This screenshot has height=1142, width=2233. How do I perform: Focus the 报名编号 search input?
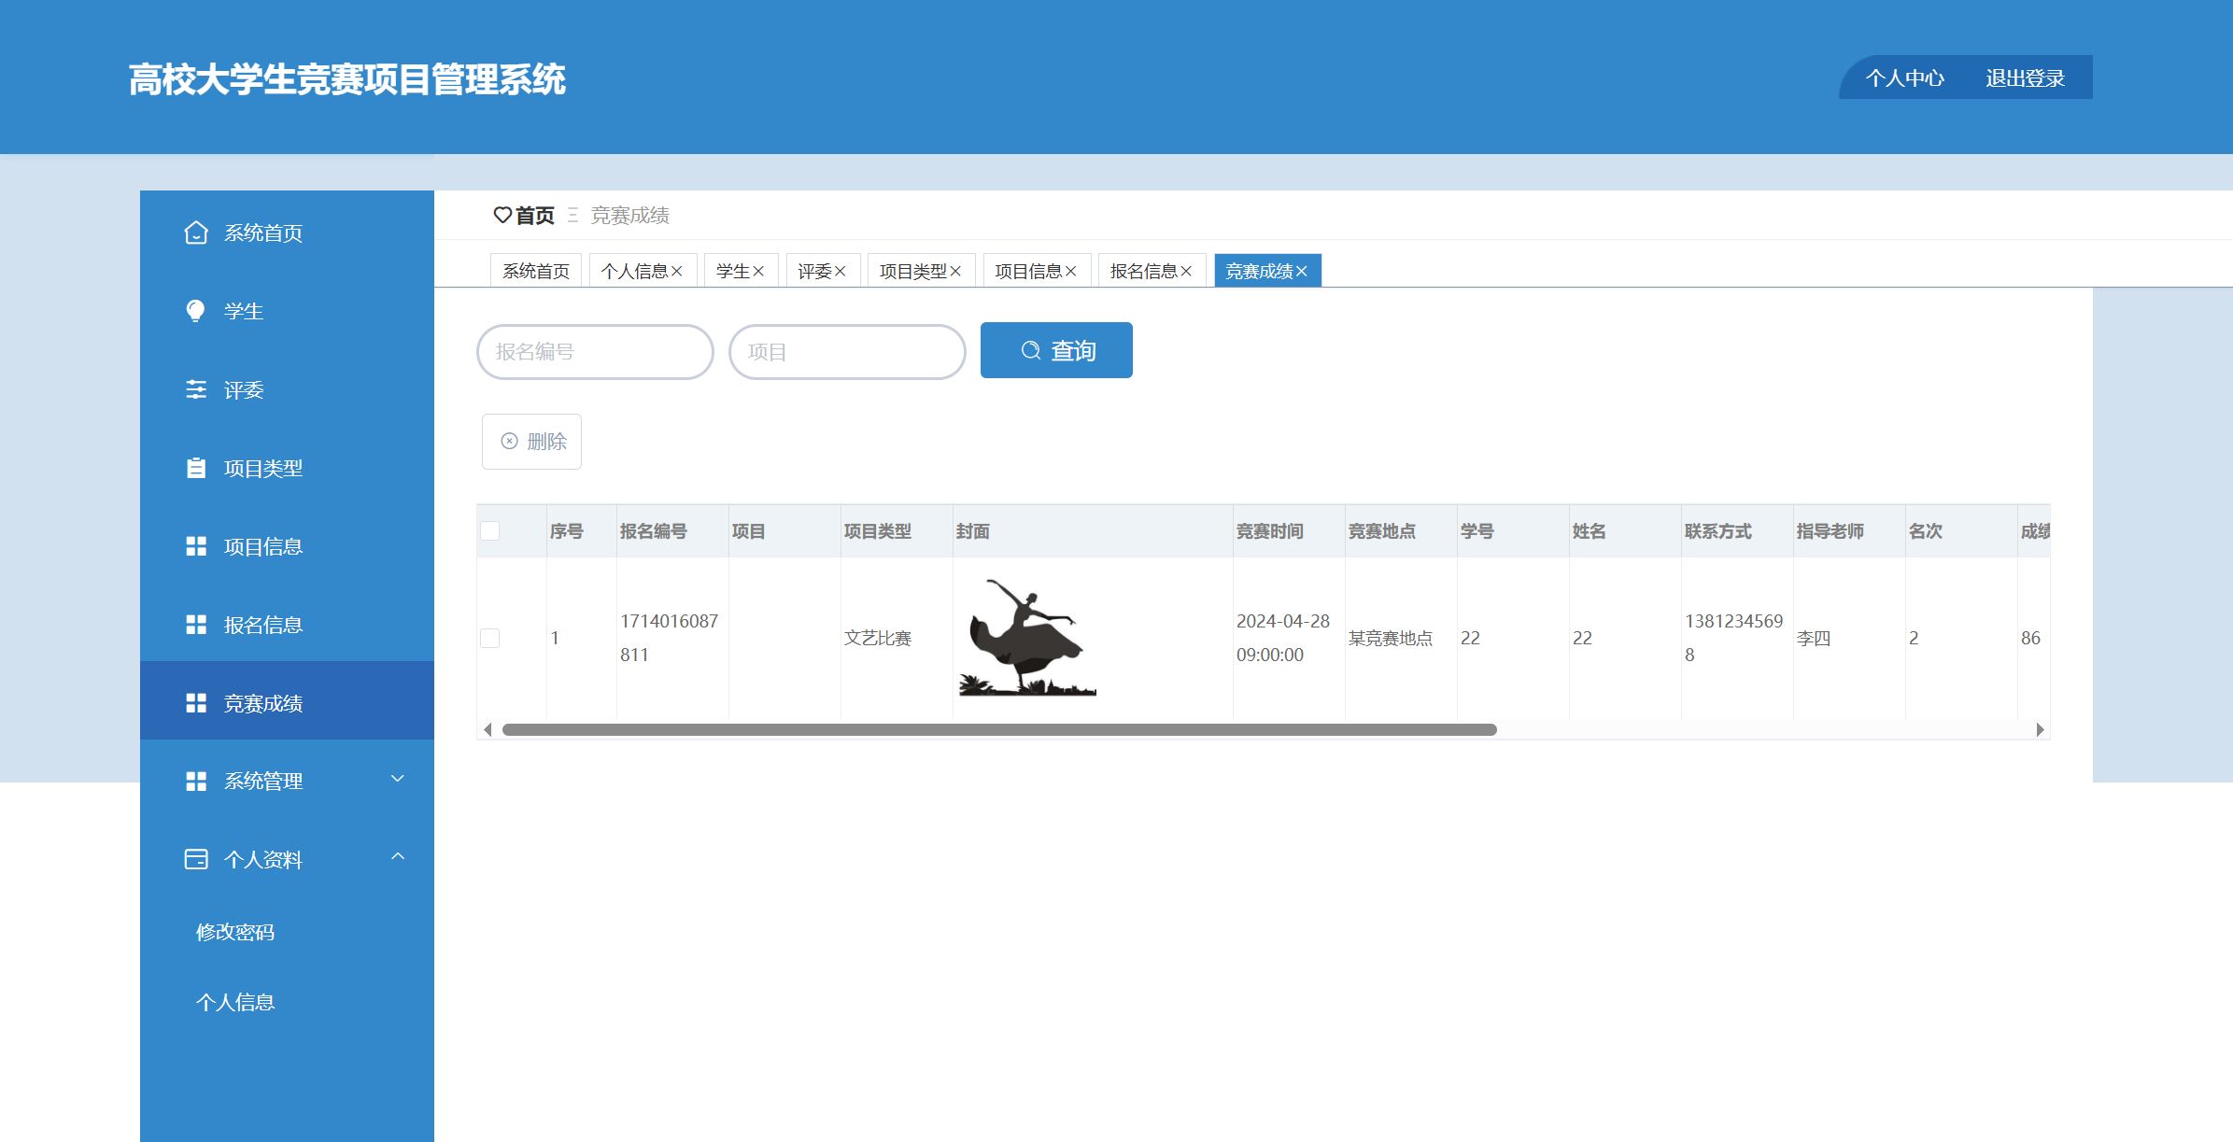pos(595,352)
